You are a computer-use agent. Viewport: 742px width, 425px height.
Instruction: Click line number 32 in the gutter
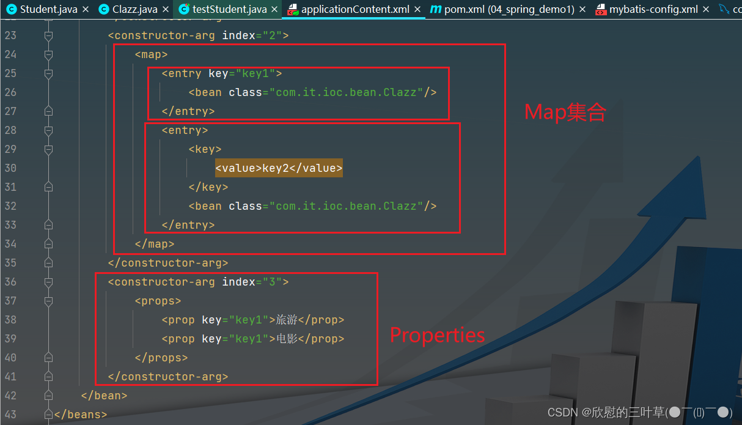point(10,206)
